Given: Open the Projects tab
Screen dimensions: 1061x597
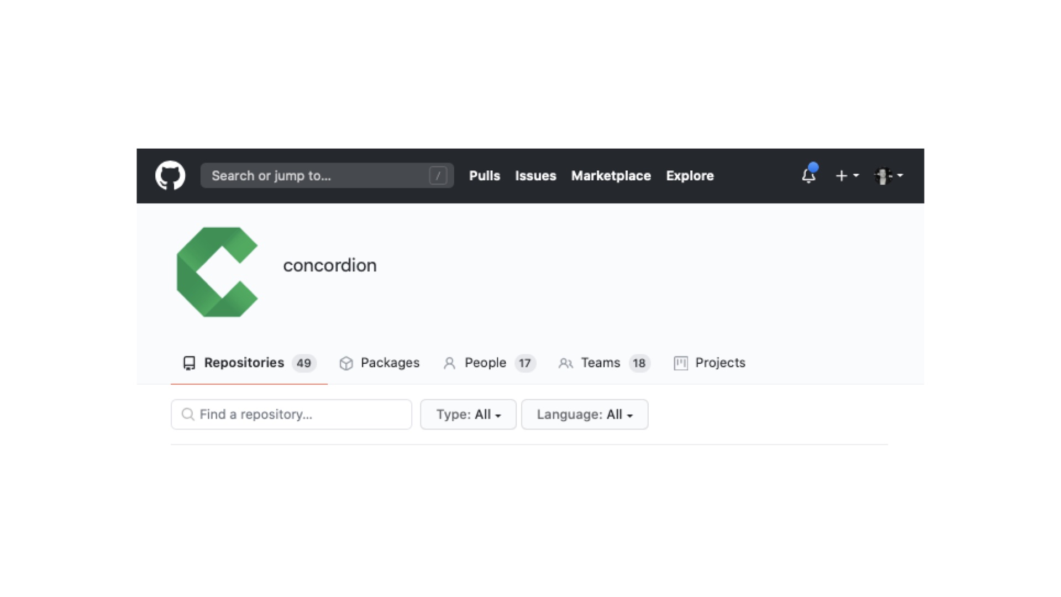Looking at the screenshot, I should point(710,363).
